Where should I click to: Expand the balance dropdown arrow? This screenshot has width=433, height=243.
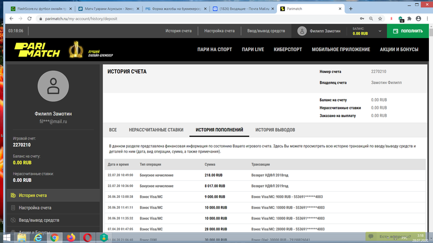tap(379, 31)
